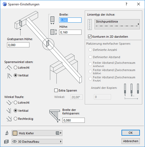Enable the Extra Sparren checkbox
This screenshot has width=145, height=147.
[x=56, y=90]
